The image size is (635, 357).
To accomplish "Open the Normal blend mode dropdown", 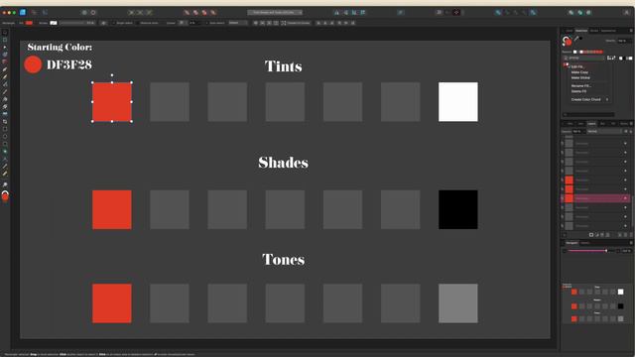I will pyautogui.click(x=604, y=131).
